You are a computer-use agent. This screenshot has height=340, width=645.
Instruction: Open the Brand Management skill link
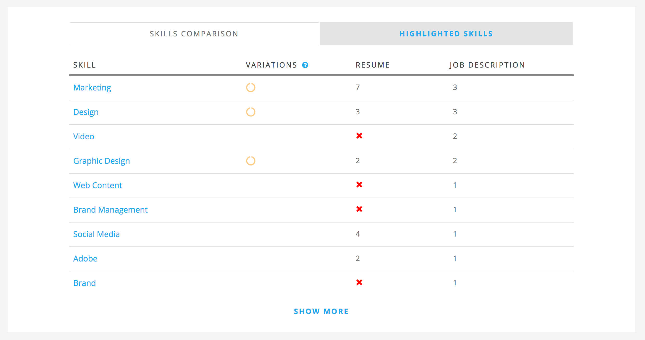110,210
